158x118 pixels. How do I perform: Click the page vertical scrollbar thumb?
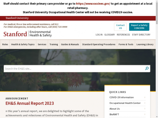(x=157, y=13)
